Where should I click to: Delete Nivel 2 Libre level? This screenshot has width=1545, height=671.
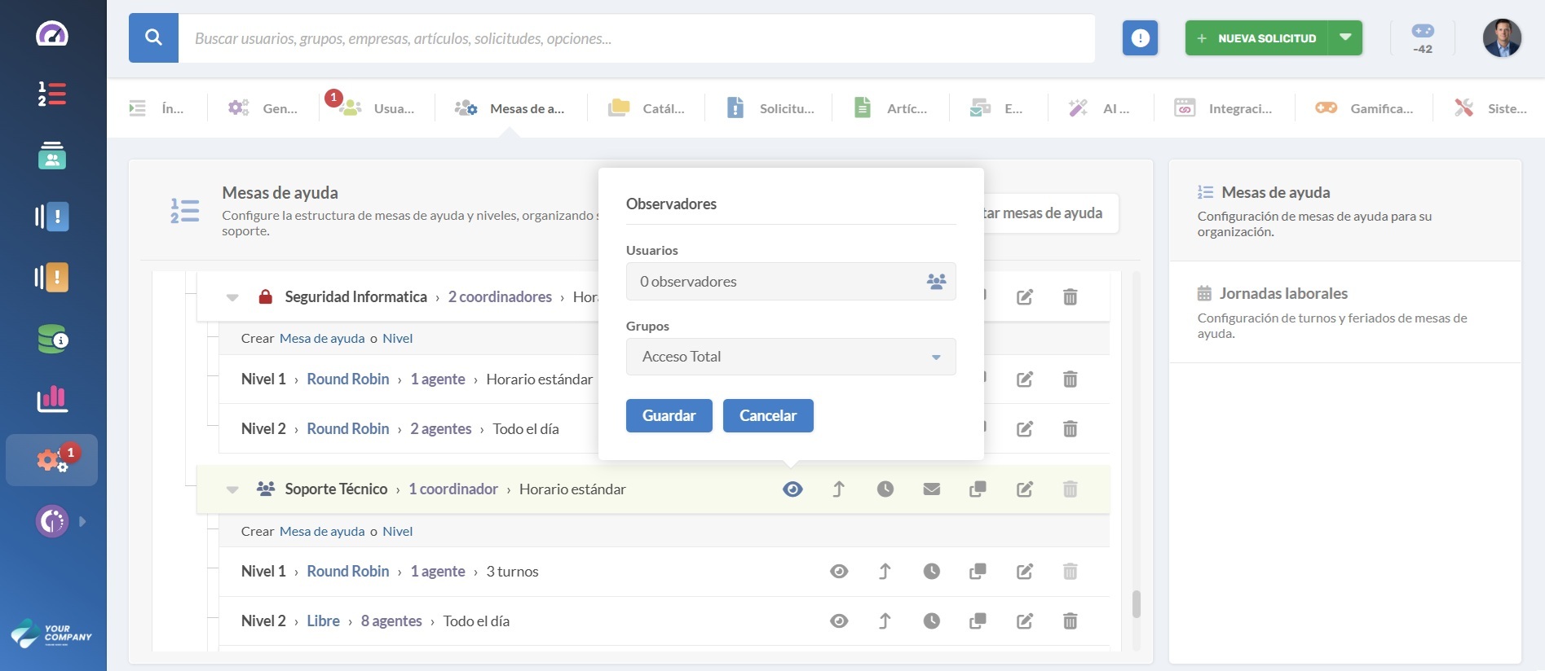pos(1070,621)
